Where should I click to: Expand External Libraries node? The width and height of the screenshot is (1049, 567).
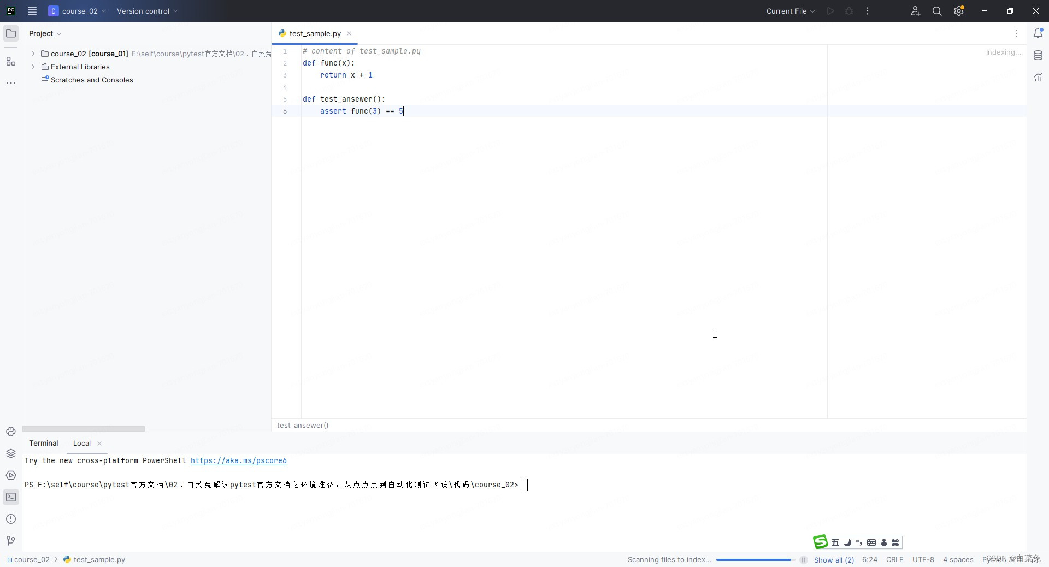pyautogui.click(x=33, y=67)
